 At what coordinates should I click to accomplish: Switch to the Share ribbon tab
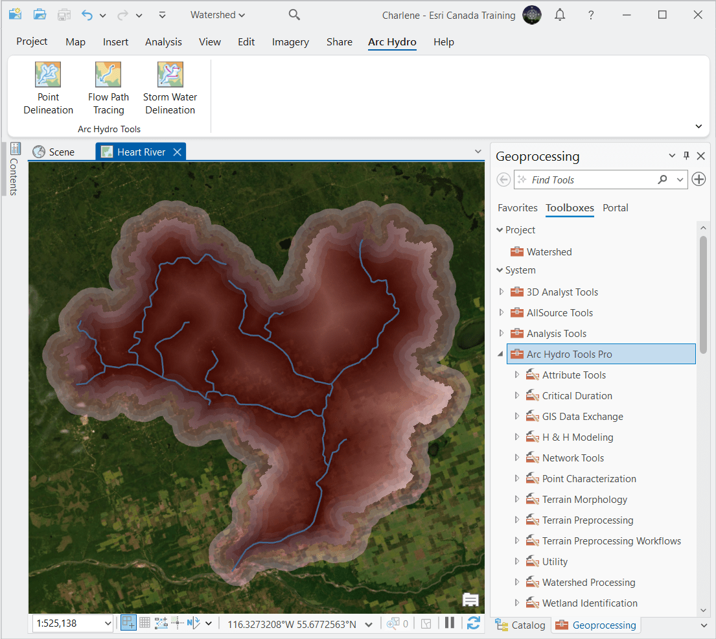point(340,42)
